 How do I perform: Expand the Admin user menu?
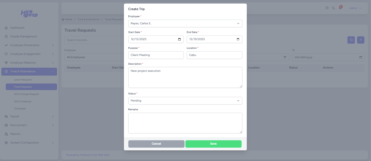click(x=355, y=8)
